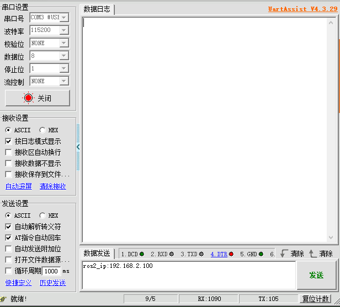Open the 波特率 115200 dropdown
This screenshot has height=307, width=340.
[64, 30]
